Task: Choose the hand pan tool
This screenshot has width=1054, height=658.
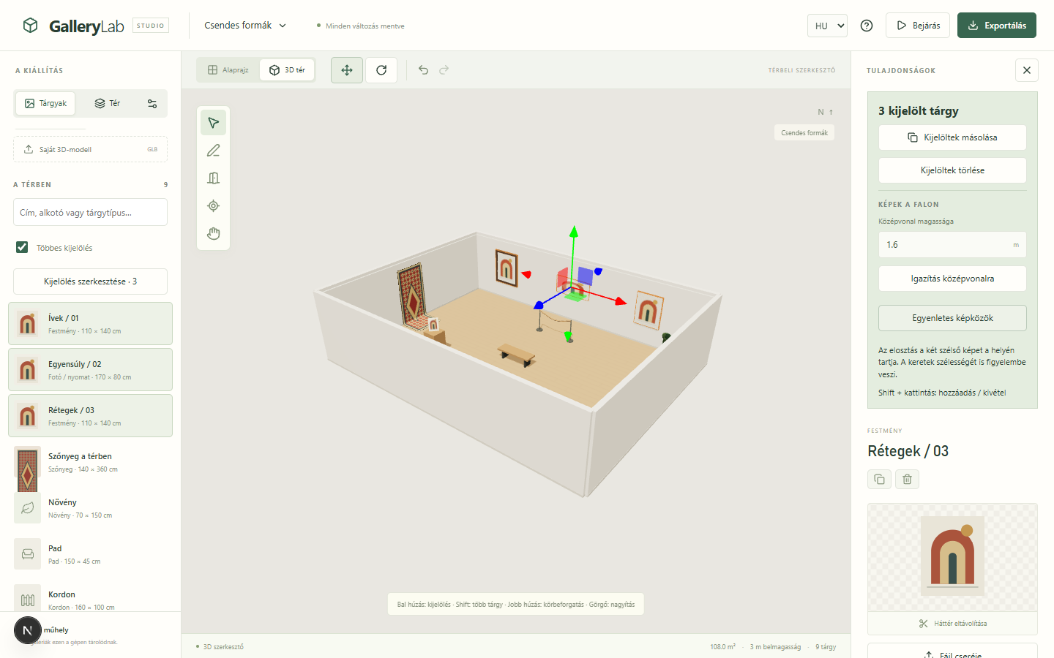Action: 213,234
